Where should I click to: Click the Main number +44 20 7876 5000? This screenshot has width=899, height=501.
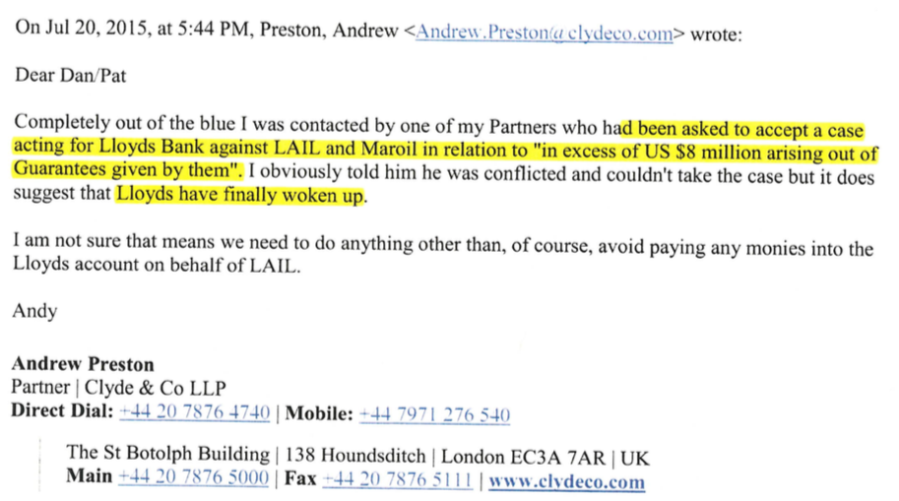pos(193,477)
